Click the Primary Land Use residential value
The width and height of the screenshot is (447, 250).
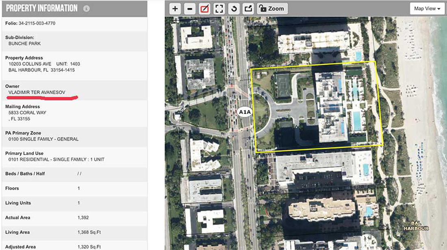(x=56, y=160)
